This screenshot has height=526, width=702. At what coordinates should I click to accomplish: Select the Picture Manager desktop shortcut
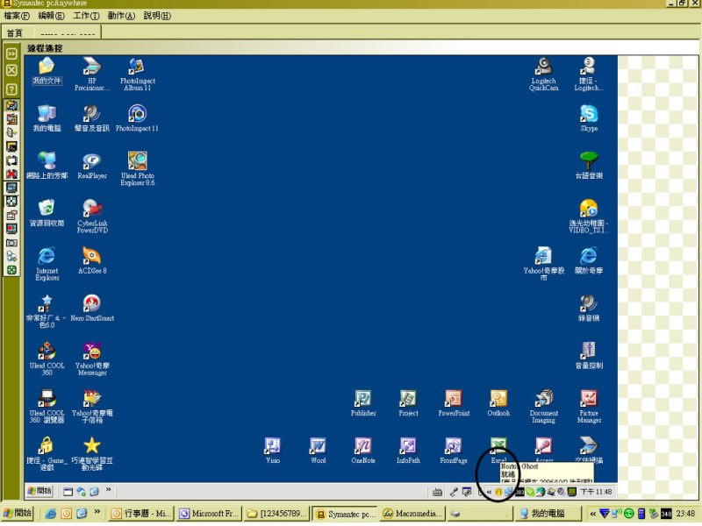tap(589, 406)
